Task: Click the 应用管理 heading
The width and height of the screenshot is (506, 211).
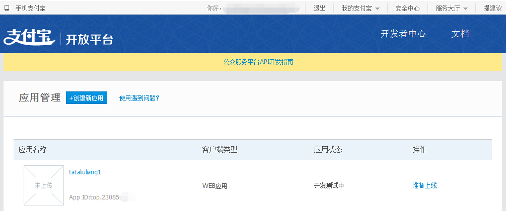Action: (x=40, y=97)
